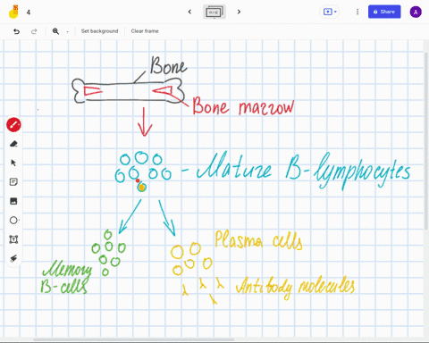Redo the last action
Viewport: 429px width, 343px height.
coord(34,31)
